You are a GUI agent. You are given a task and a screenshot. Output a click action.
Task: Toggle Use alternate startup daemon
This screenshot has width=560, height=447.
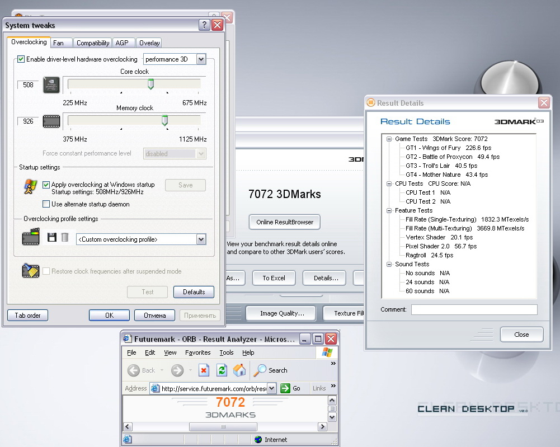pyautogui.click(x=46, y=204)
